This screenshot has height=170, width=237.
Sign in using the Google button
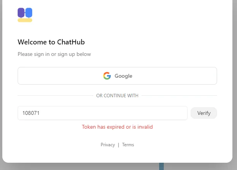[x=117, y=76]
